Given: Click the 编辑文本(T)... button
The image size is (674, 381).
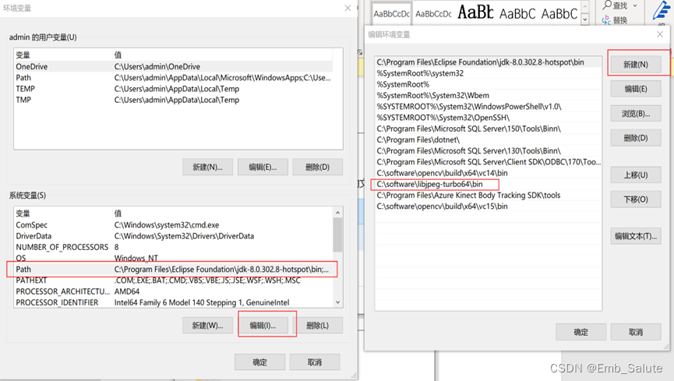Looking at the screenshot, I should (635, 236).
